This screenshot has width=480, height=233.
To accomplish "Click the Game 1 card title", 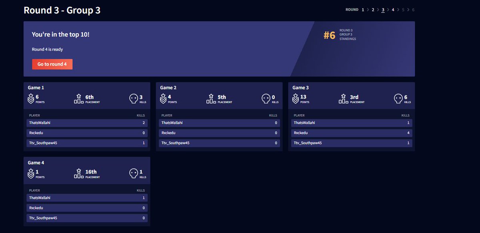I will 36,88.
